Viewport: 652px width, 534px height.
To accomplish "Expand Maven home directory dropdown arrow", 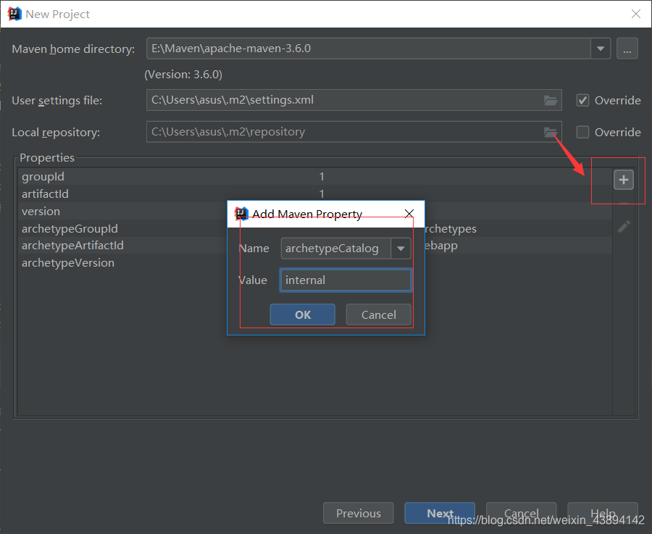I will pyautogui.click(x=601, y=49).
